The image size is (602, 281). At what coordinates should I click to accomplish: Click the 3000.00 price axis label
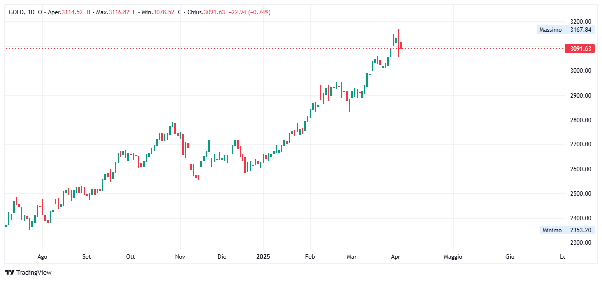tap(581, 71)
